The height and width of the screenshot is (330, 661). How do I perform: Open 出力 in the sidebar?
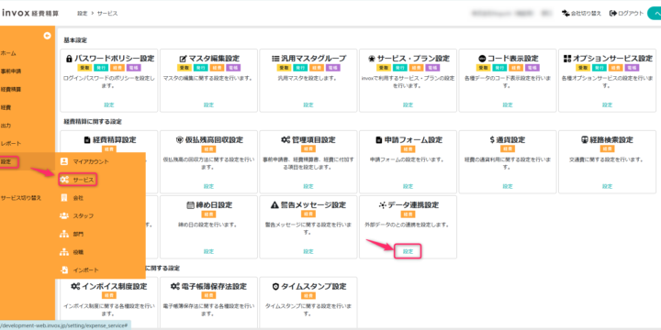6,126
